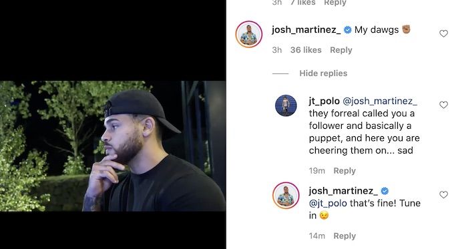Open the @josh_martinez_ mention in jt_polo's reply

(380, 101)
